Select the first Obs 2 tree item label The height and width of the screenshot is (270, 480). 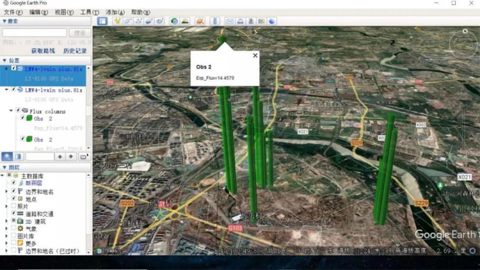click(43, 118)
